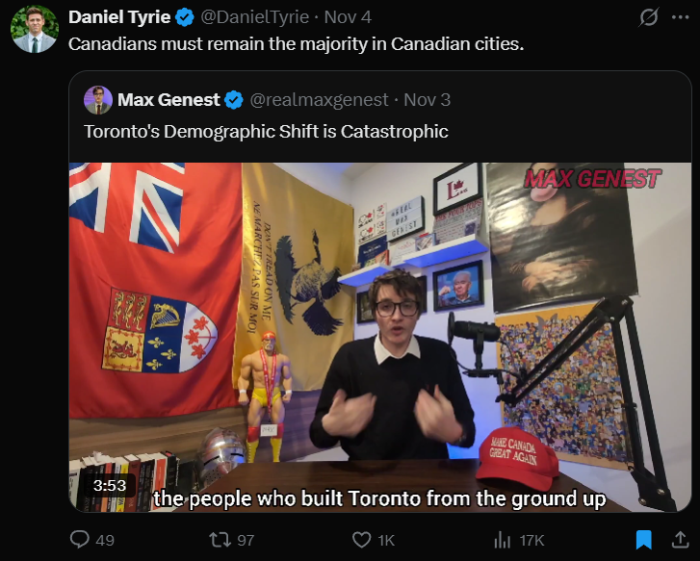
Task: Open the reply comment icon
Action: click(x=80, y=539)
